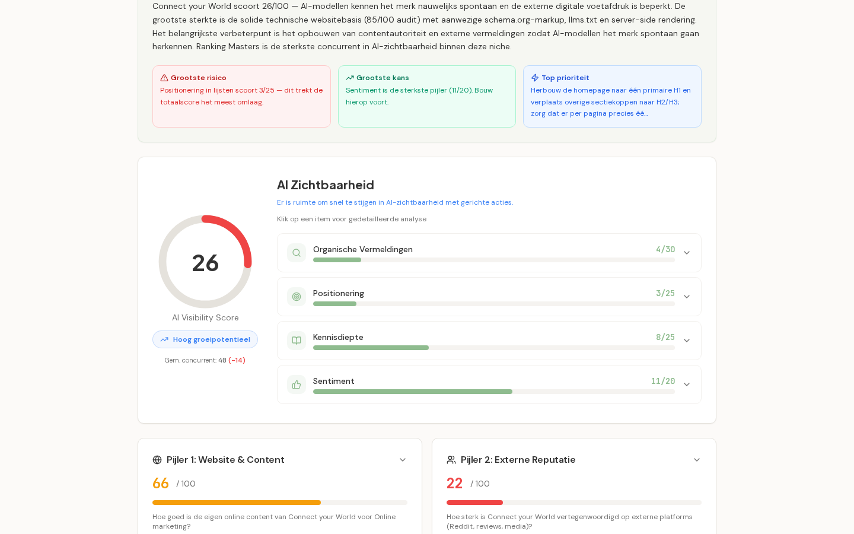The width and height of the screenshot is (854, 534).
Task: Click the thumbs-up icon beside Sentiment
Action: (297, 384)
